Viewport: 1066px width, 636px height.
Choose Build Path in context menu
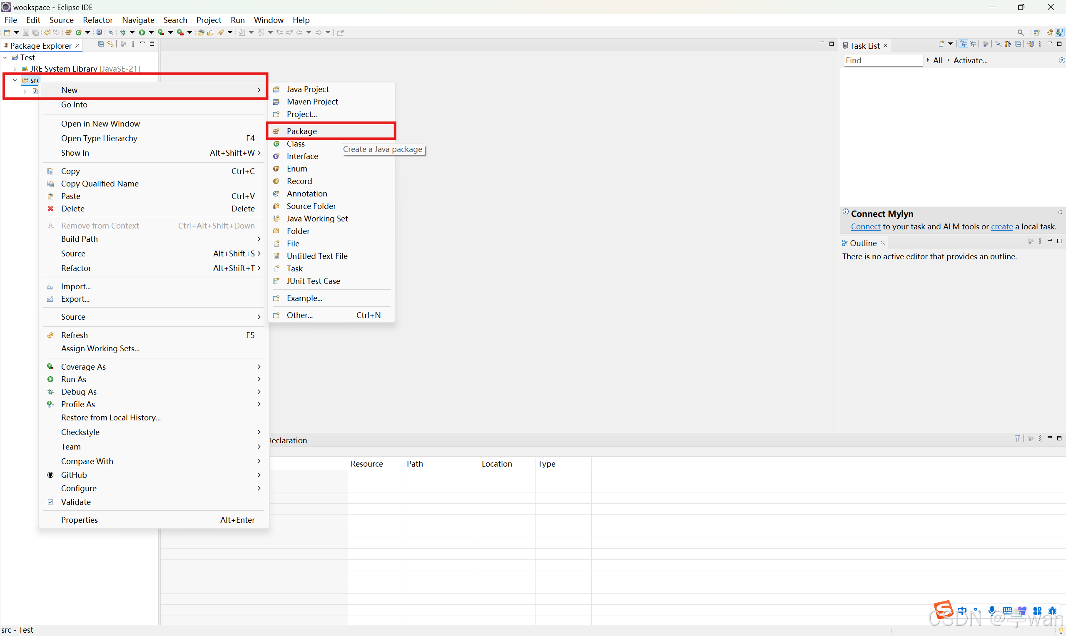[79, 239]
